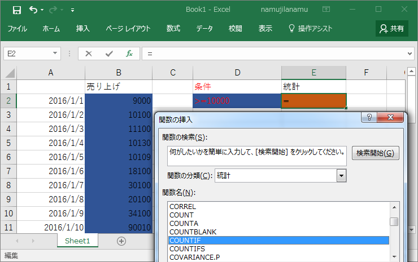Click the 検索開始(G) button
The image size is (418, 262).
[375, 153]
